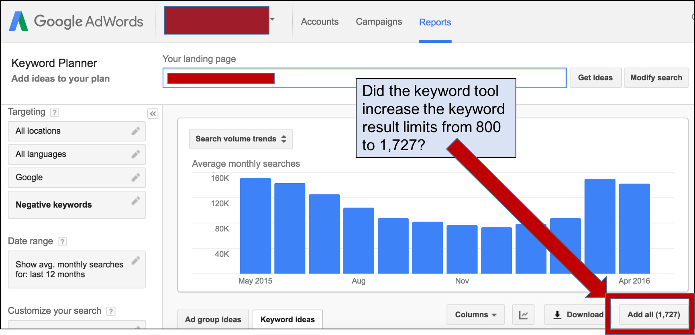Open the Reports menu
695x335 pixels.
435,22
